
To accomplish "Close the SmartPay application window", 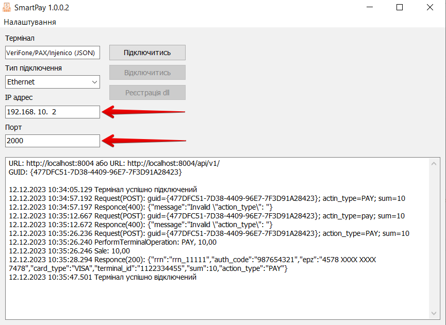I will click(430, 8).
